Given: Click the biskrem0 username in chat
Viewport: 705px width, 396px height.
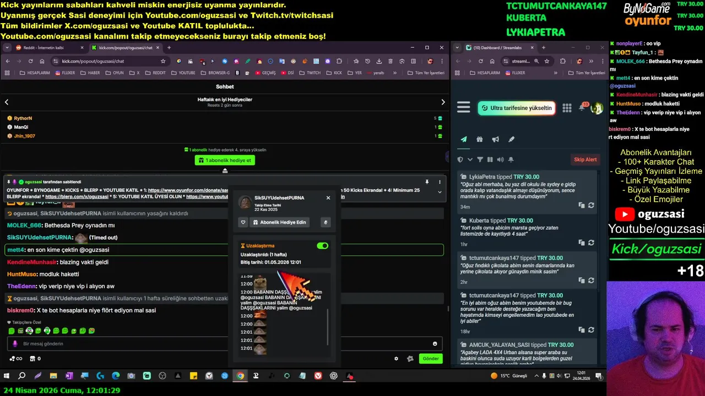Looking at the screenshot, I should tap(21, 310).
